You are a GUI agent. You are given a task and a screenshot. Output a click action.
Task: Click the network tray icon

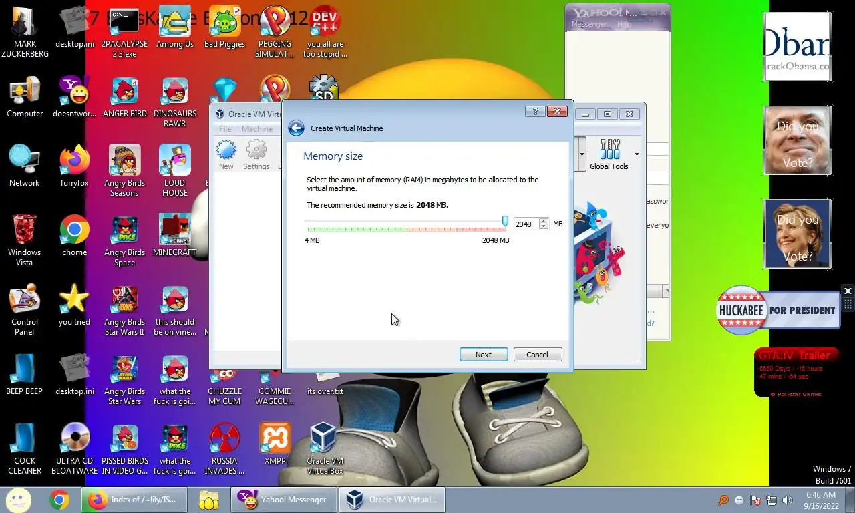772,500
